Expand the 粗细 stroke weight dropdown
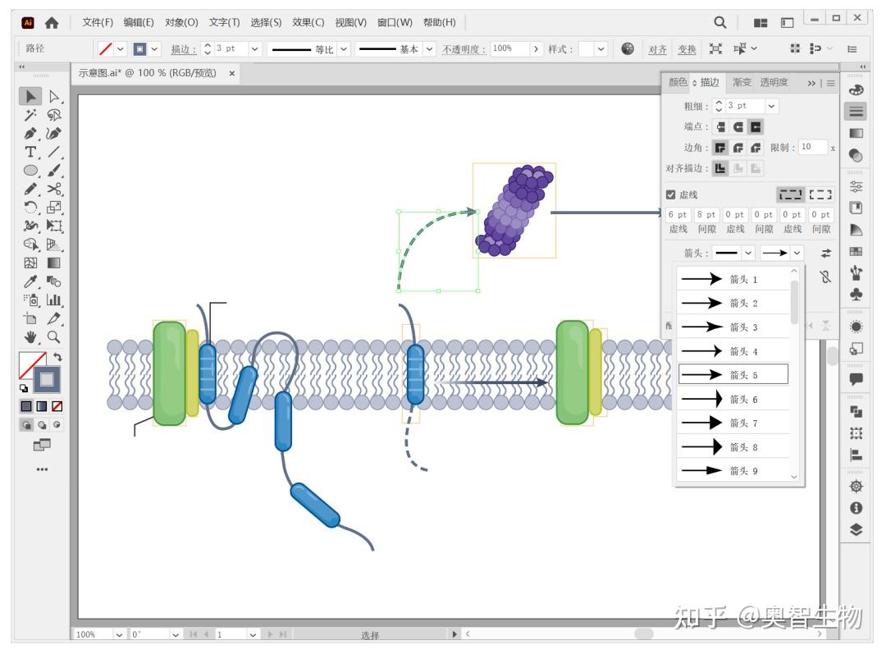 coord(771,106)
